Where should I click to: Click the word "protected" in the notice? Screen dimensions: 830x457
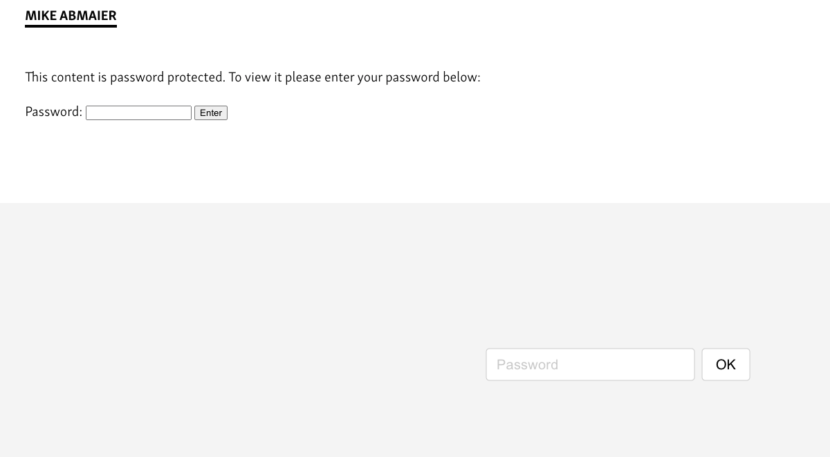(x=196, y=77)
